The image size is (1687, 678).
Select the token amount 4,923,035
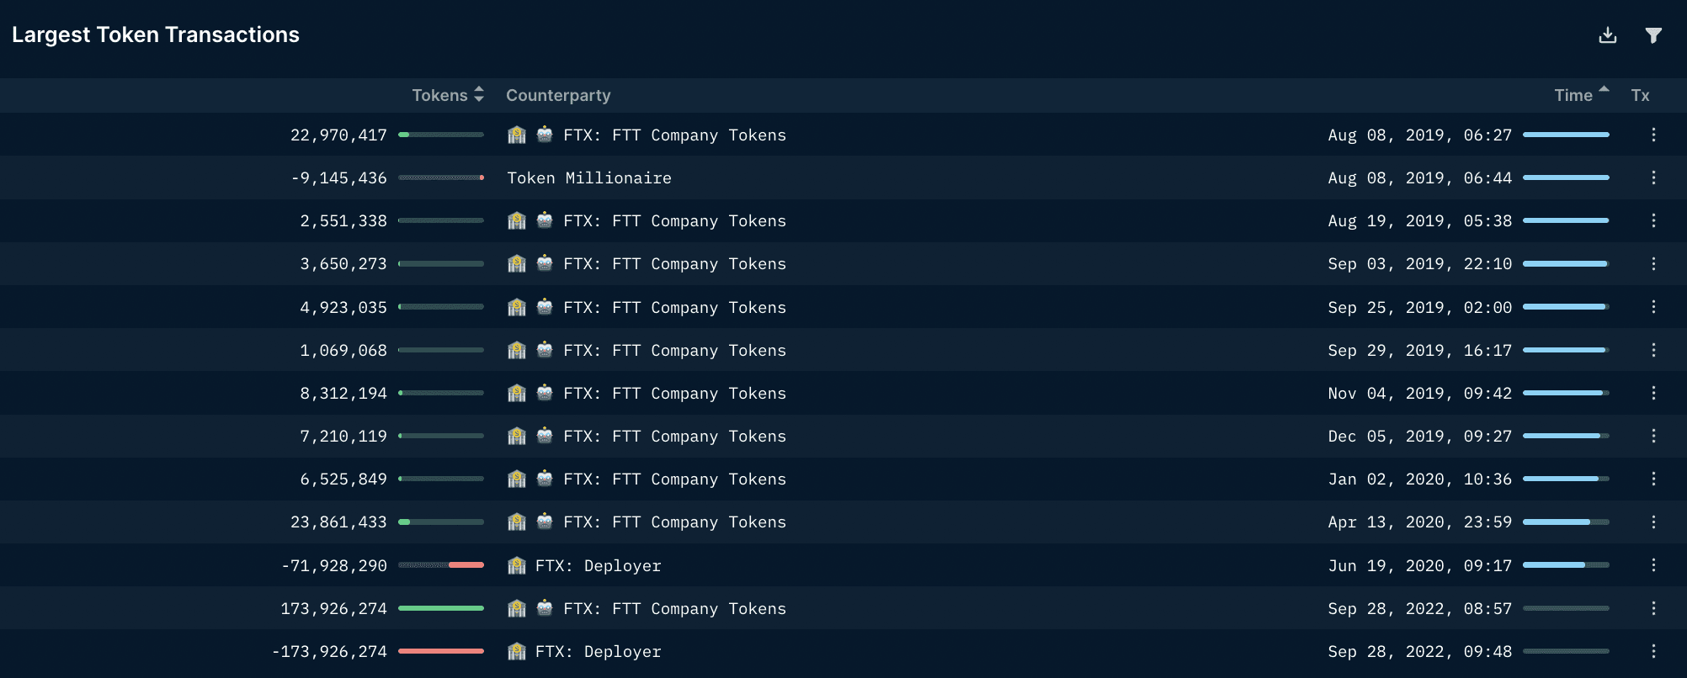coord(343,307)
